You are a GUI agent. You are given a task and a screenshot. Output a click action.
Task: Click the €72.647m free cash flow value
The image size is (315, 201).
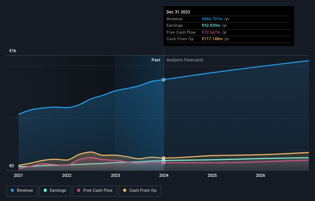pyautogui.click(x=211, y=32)
